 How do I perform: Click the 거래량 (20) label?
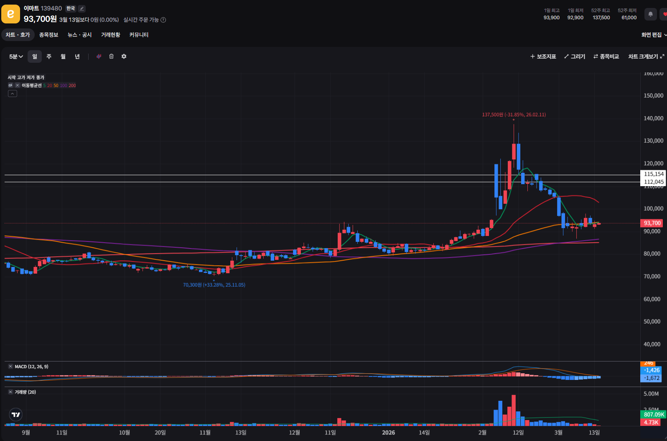(x=25, y=392)
